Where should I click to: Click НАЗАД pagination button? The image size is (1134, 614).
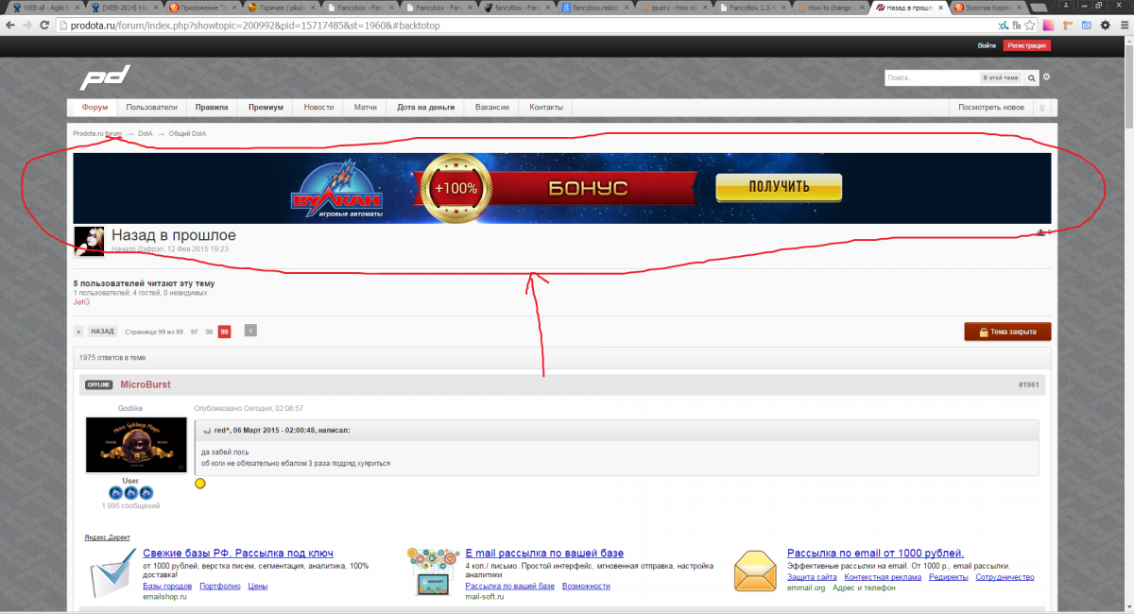pos(102,332)
